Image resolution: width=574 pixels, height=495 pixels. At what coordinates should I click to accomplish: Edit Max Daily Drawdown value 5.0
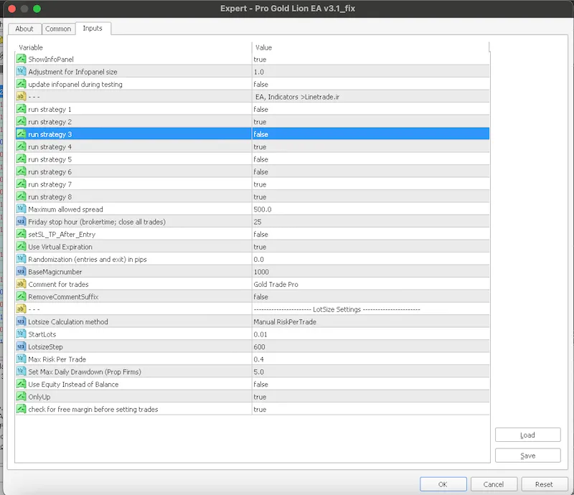tap(370, 372)
